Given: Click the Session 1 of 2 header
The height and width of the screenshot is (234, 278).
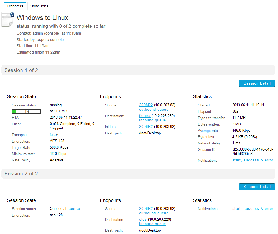Looking at the screenshot, I should [x=138, y=70].
